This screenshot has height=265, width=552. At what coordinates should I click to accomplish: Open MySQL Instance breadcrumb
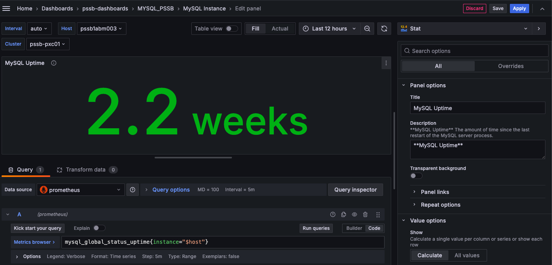[204, 8]
